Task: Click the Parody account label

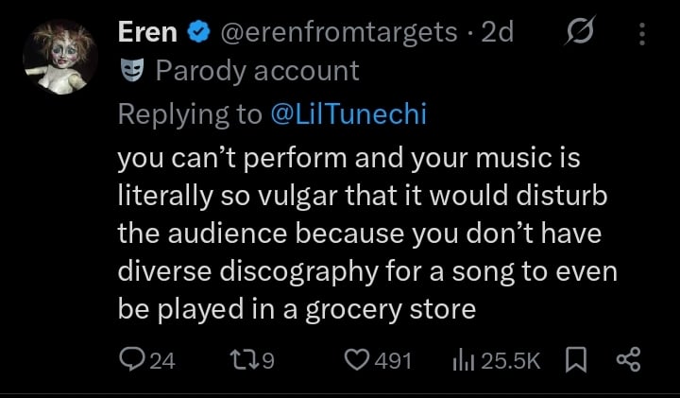Action: 257,70
